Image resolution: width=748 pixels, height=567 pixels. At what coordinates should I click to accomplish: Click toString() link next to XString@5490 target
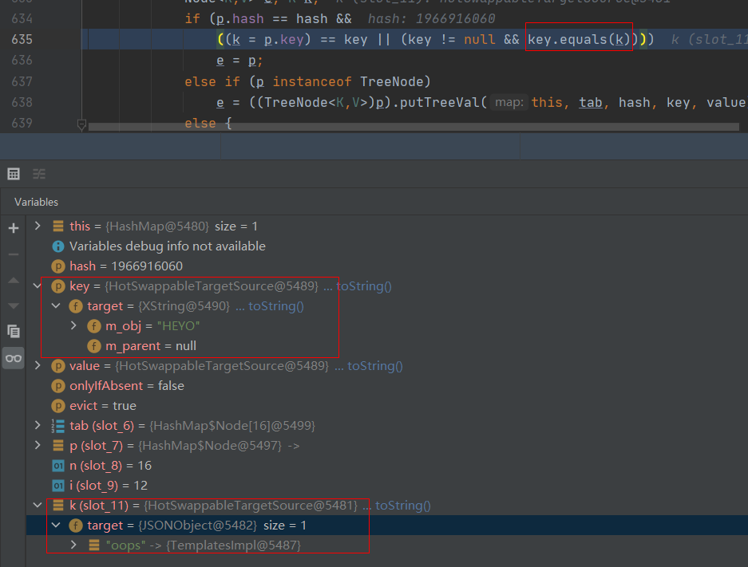(276, 306)
